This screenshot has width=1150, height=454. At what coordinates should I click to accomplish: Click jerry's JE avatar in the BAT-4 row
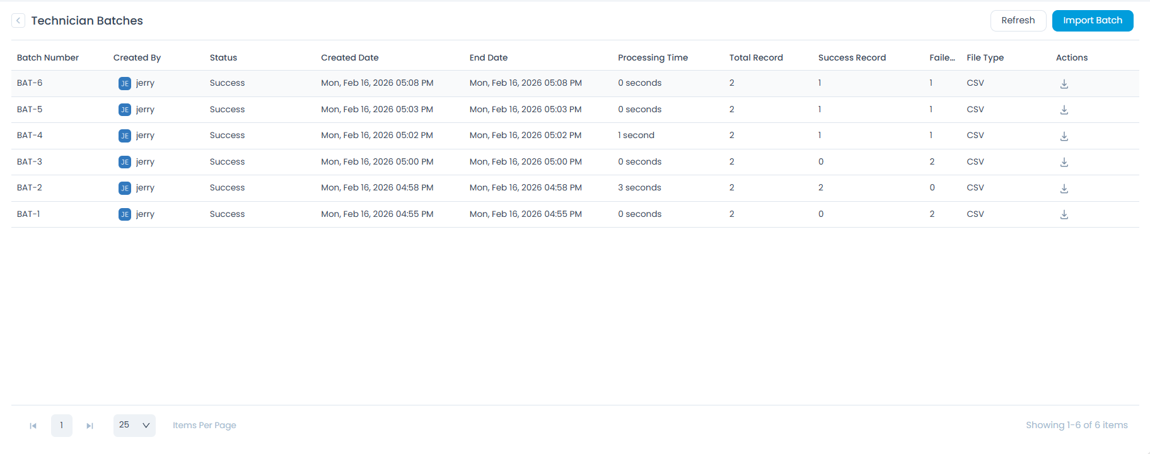(x=125, y=136)
